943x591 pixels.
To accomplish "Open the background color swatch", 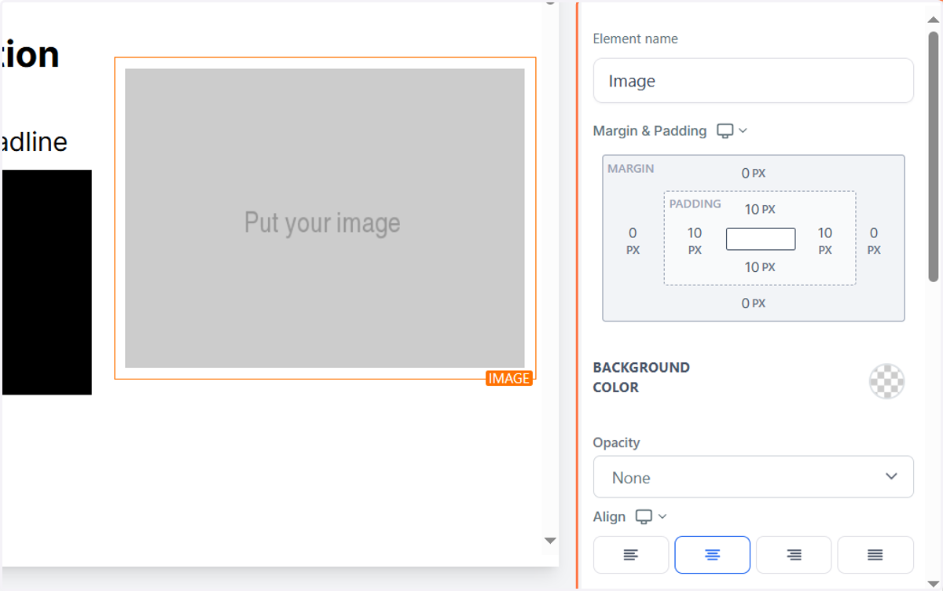I will [x=886, y=381].
